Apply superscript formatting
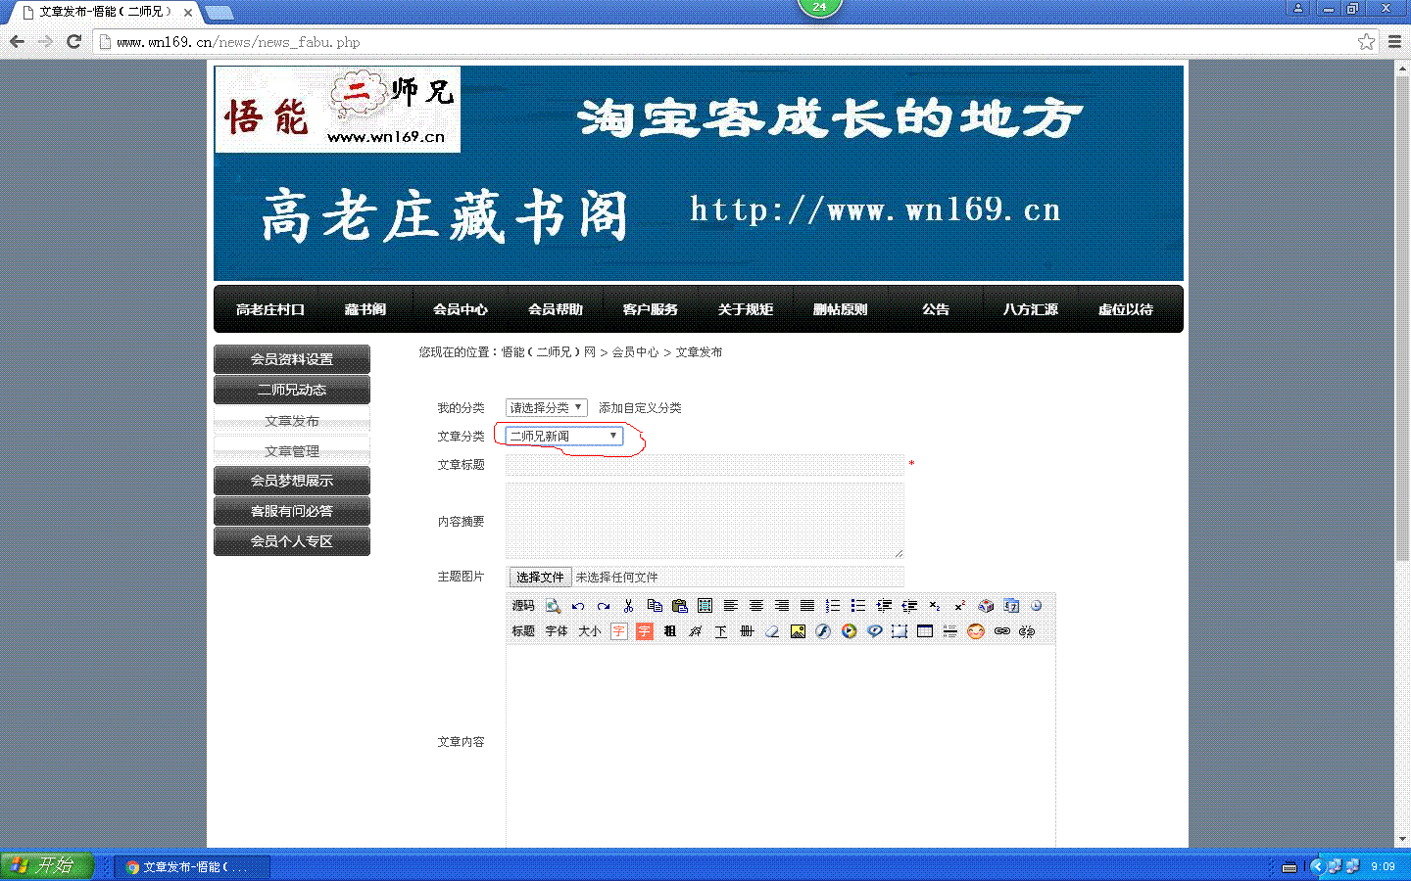Viewport: 1411px width, 881px height. pyautogui.click(x=959, y=606)
